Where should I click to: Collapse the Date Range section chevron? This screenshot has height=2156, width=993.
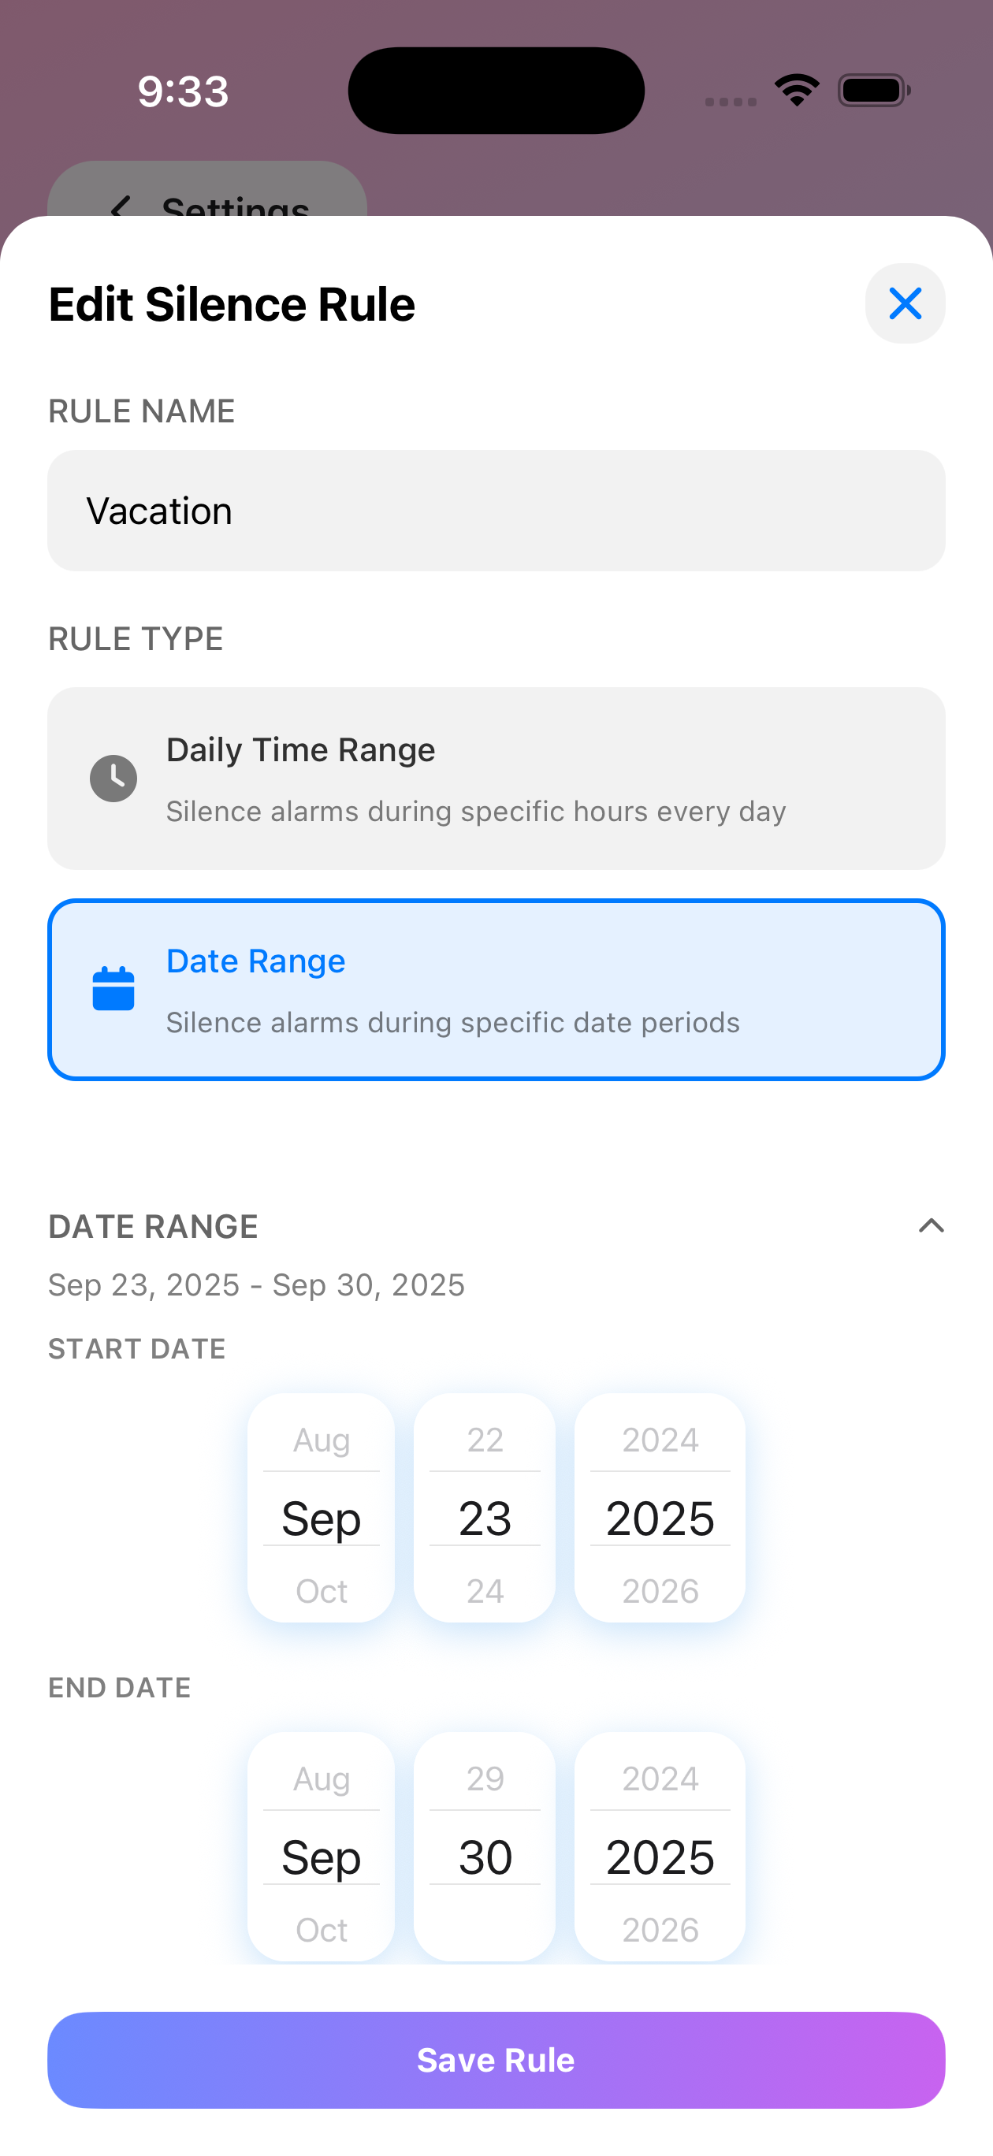[x=931, y=1226]
